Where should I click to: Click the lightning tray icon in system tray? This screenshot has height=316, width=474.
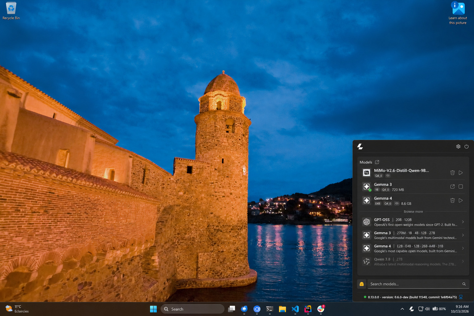(x=411, y=309)
